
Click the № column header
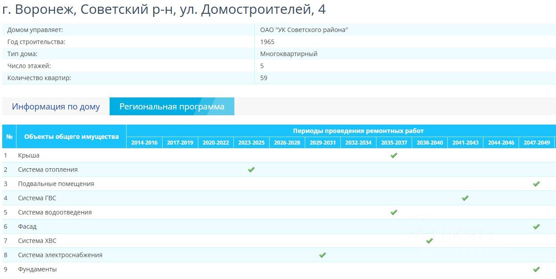(x=9, y=137)
